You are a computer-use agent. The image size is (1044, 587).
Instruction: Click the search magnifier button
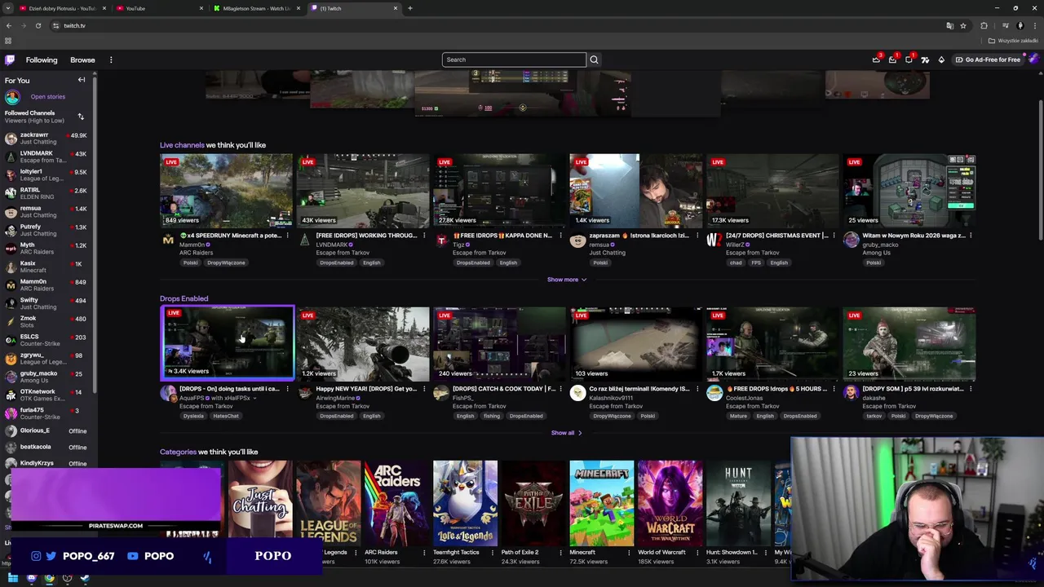(x=594, y=60)
